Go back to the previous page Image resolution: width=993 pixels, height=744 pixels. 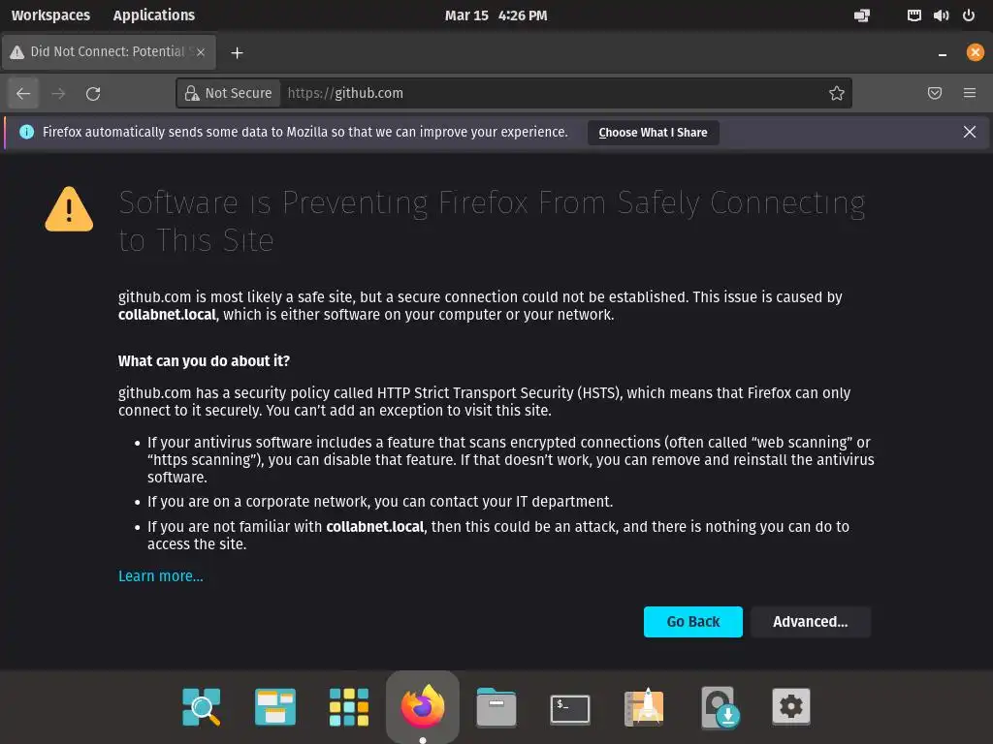(23, 94)
